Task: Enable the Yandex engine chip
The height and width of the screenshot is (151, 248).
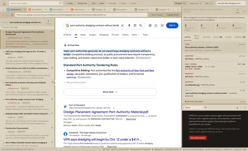Action: point(133,3)
